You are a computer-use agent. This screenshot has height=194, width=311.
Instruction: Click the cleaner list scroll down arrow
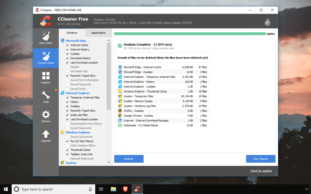109,162
